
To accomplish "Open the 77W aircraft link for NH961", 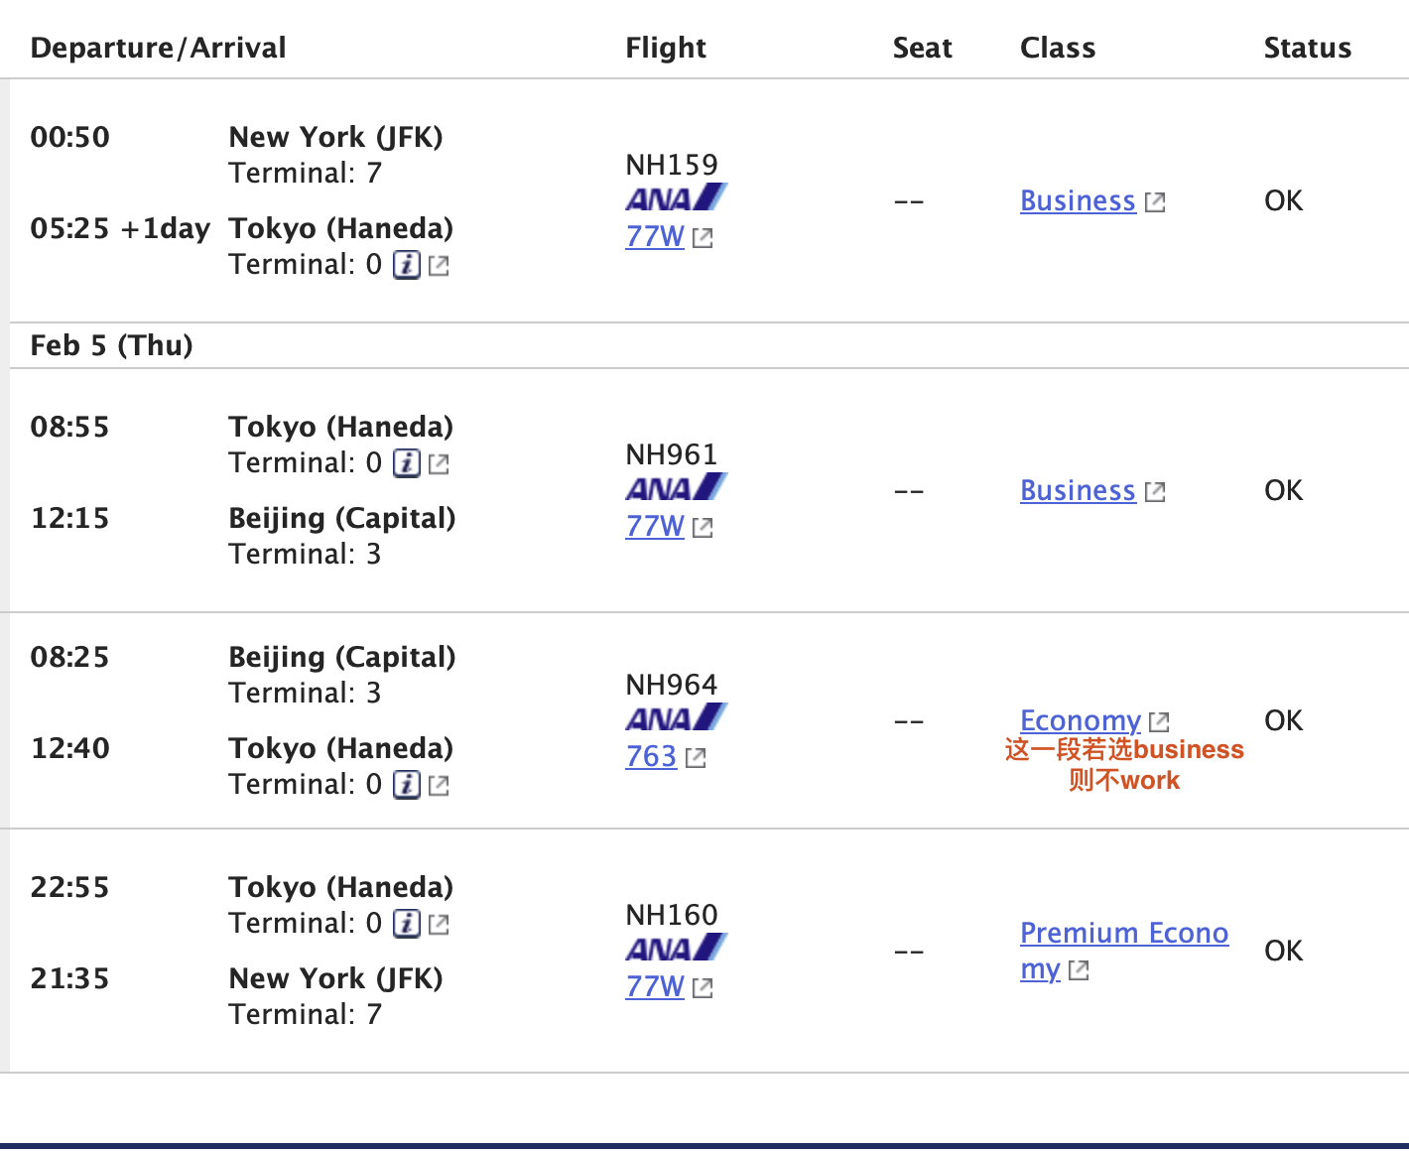I will coord(655,527).
